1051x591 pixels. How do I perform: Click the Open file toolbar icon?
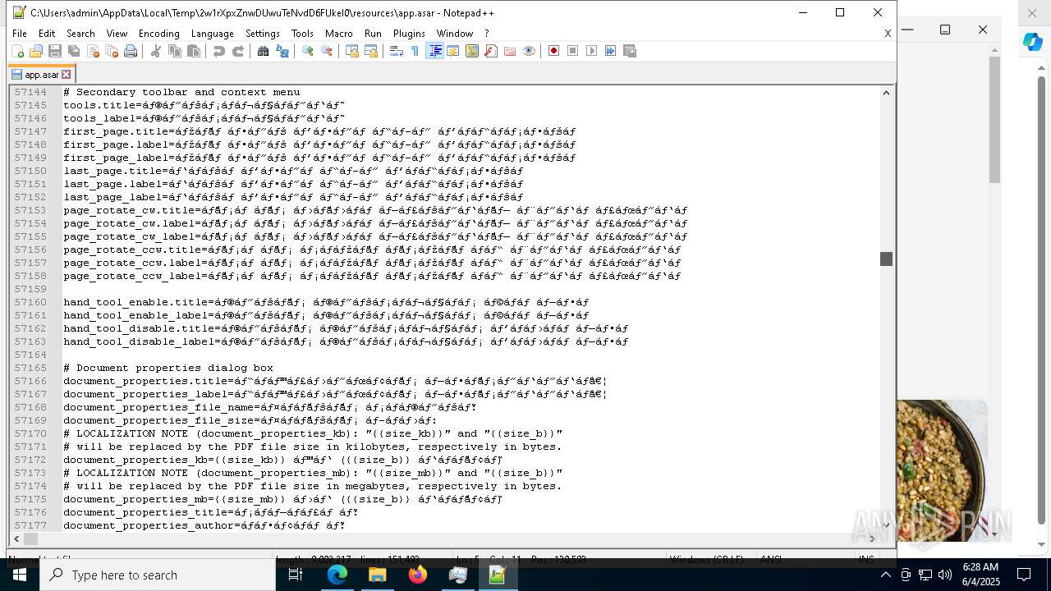pyautogui.click(x=36, y=51)
